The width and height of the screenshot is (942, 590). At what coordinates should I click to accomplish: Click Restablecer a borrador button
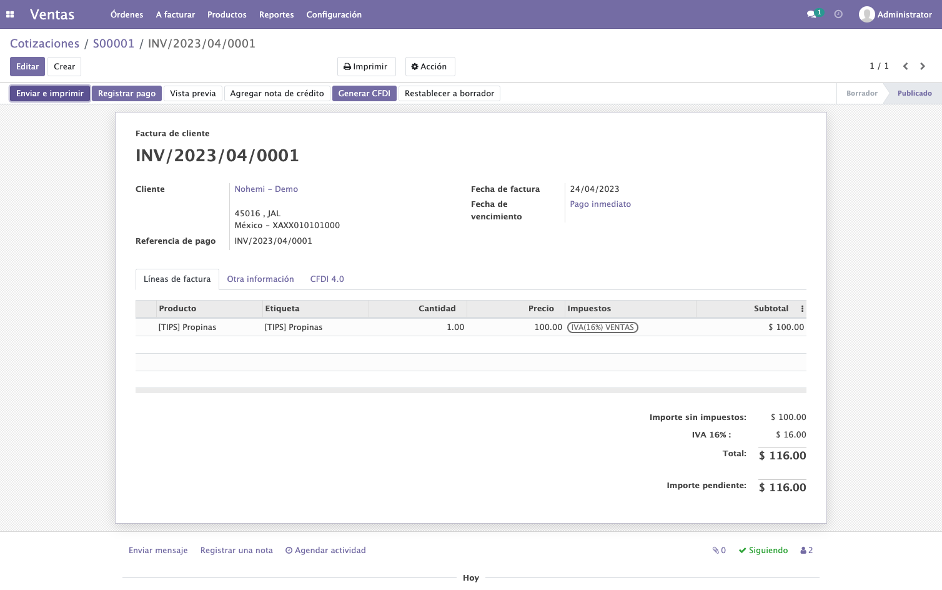click(x=449, y=94)
